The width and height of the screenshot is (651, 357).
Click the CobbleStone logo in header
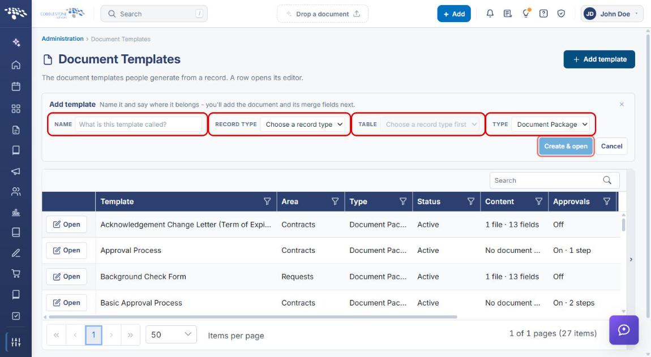click(62, 13)
